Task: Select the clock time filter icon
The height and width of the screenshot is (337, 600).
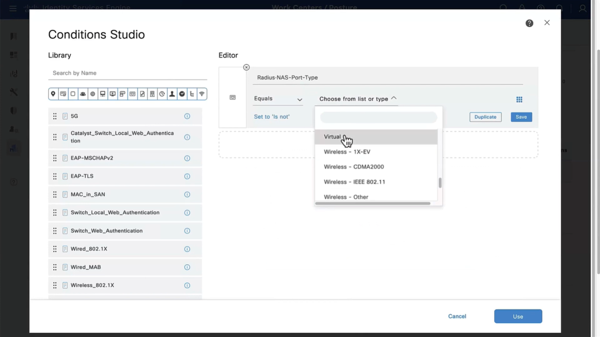Action: click(162, 94)
